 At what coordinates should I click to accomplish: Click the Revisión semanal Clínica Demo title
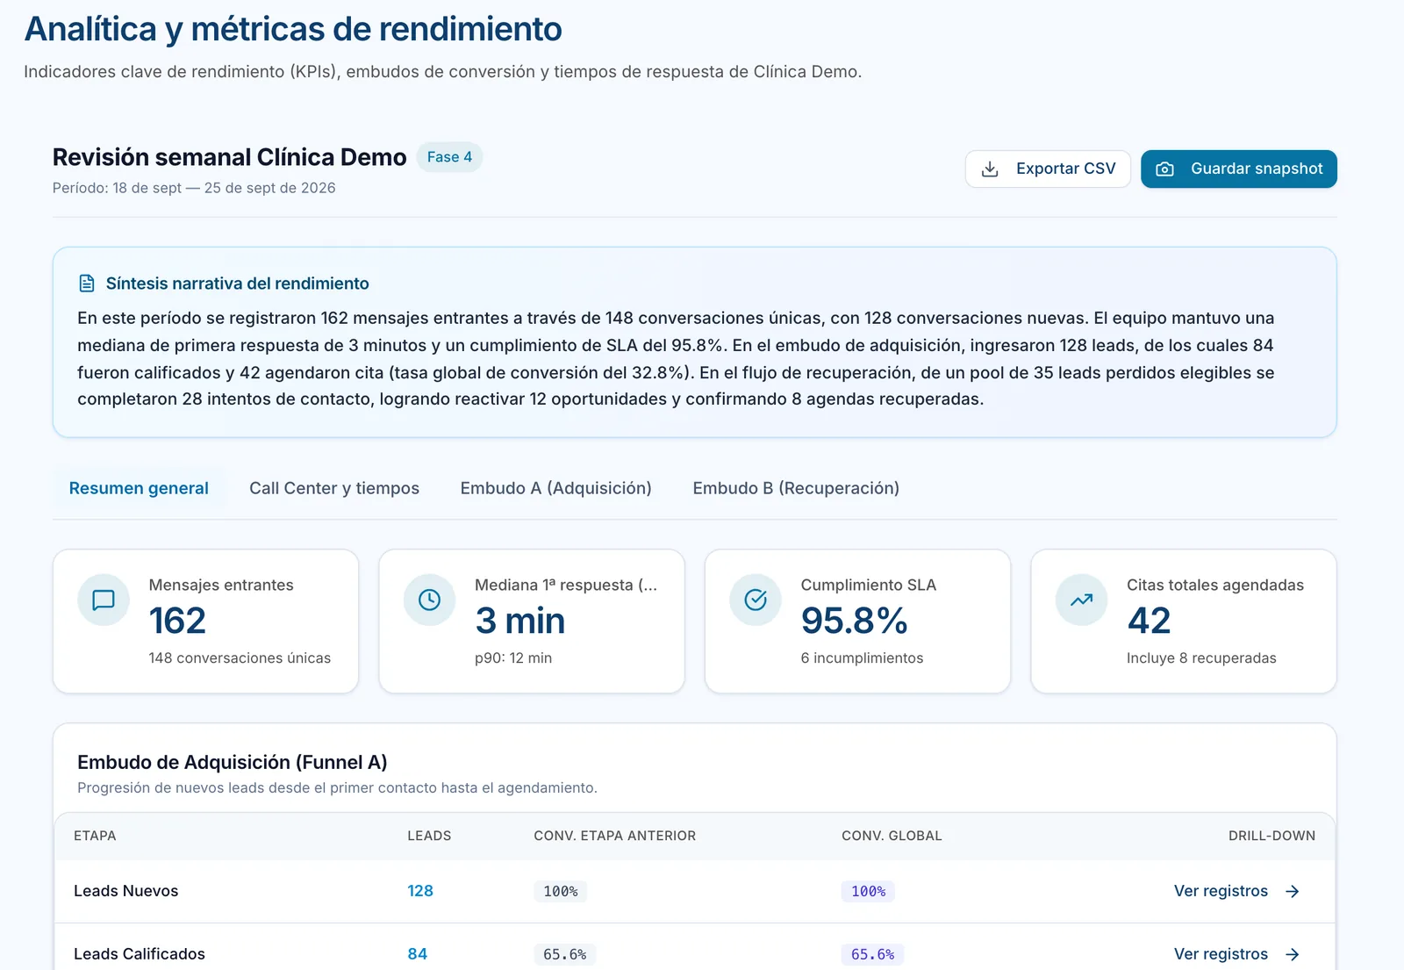click(x=229, y=157)
